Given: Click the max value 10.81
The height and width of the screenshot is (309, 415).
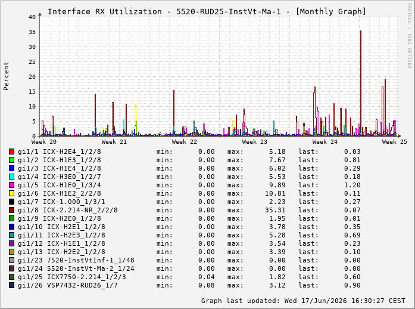Looking at the screenshot, I should [275, 193].
